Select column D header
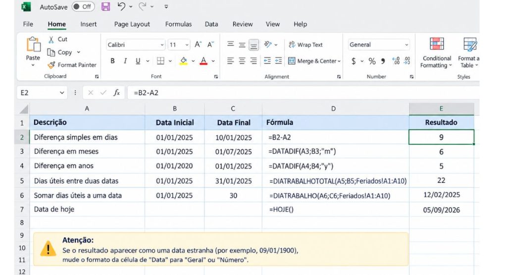Image resolution: width=507 pixels, height=275 pixels. coord(335,109)
